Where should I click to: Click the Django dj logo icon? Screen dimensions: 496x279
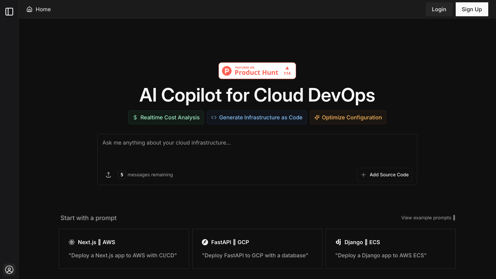point(338,242)
